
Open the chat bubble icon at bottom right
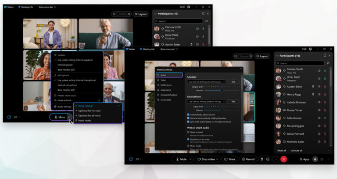tap(322, 159)
